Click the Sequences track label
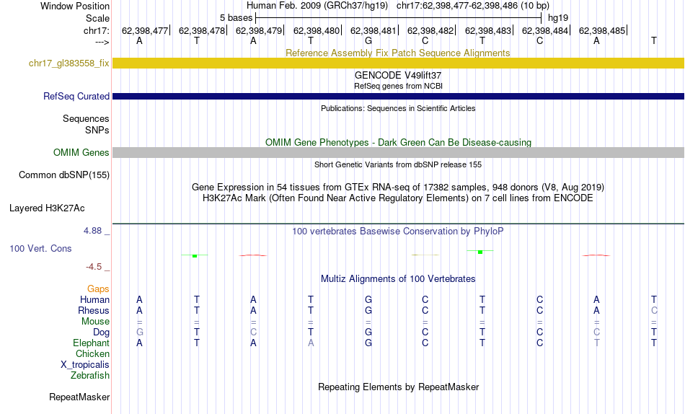 click(86, 119)
